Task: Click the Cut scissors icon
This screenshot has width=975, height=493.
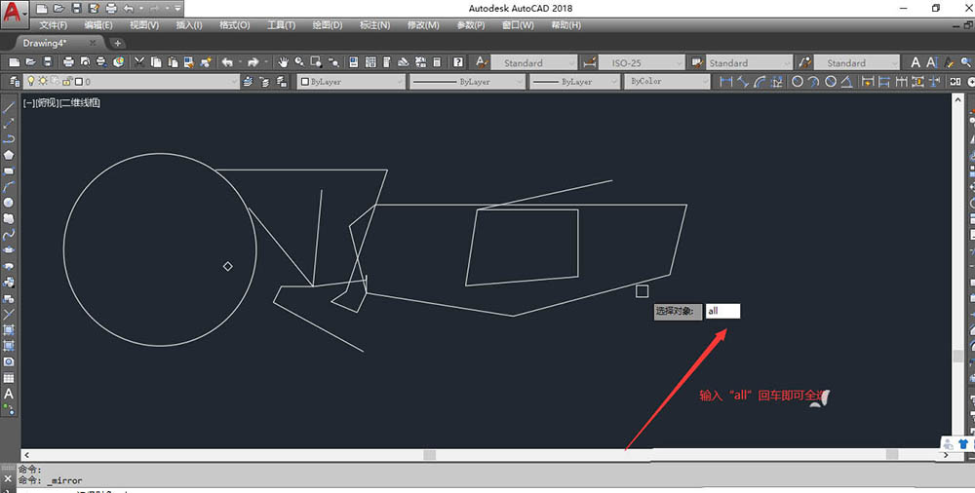Action: 139,62
